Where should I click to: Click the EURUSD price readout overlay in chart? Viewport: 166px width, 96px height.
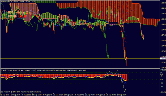pos(17,16)
